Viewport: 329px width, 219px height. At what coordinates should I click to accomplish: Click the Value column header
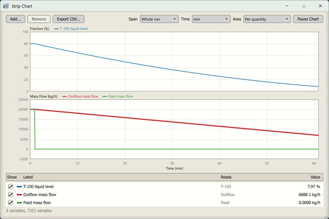[315, 177]
